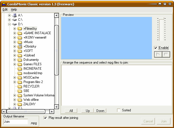Select the INCINERATE folder label
This screenshot has height=128, width=174.
(x=32, y=69)
